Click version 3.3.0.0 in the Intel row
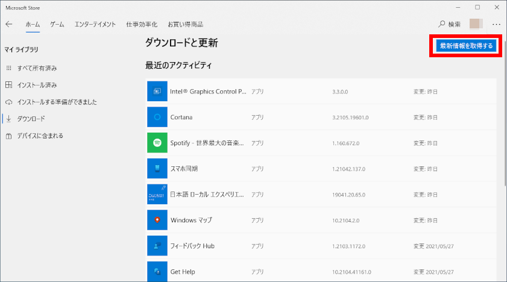 click(340, 92)
